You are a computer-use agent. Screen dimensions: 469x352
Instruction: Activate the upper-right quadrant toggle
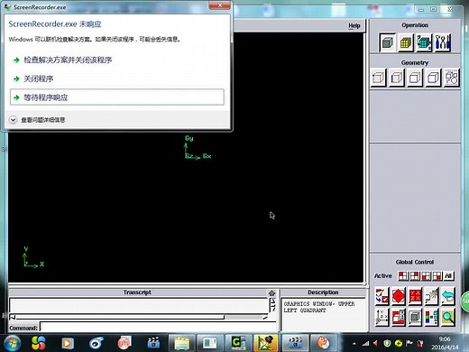pyautogui.click(x=415, y=276)
